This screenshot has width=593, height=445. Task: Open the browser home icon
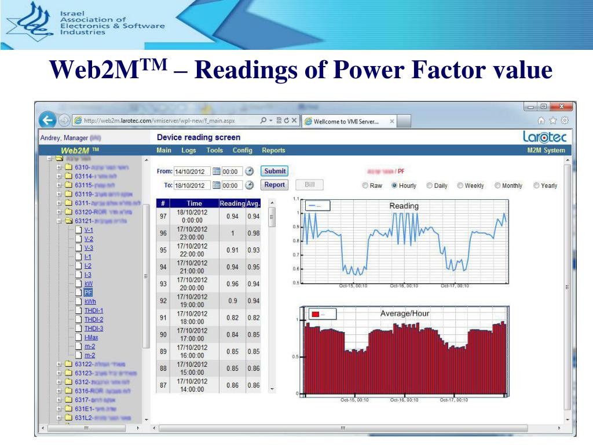541,121
